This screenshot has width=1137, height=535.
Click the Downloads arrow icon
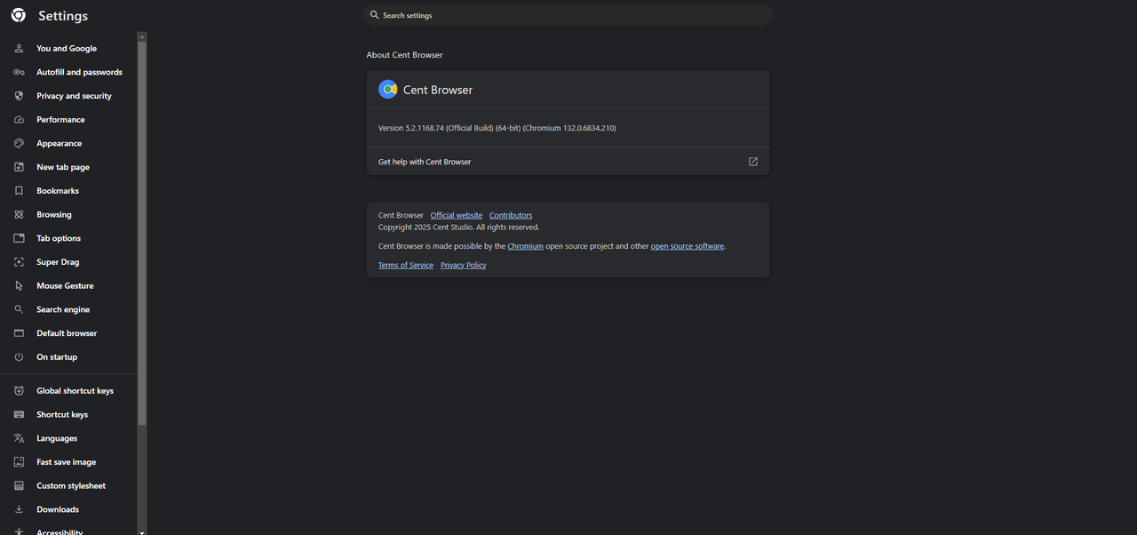coord(19,509)
